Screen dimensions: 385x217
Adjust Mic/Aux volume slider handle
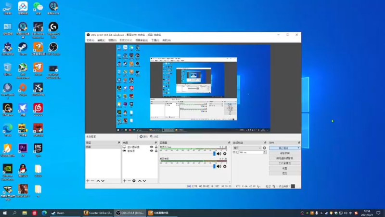tap(214, 154)
